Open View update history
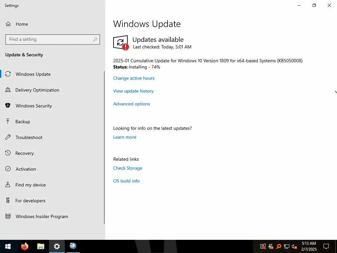 click(133, 91)
